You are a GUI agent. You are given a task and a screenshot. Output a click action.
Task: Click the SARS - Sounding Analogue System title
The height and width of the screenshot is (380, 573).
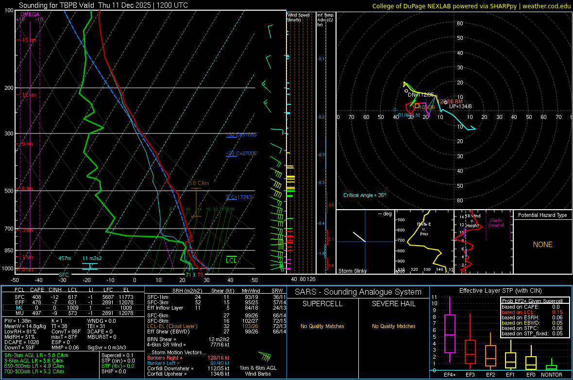pos(358,292)
